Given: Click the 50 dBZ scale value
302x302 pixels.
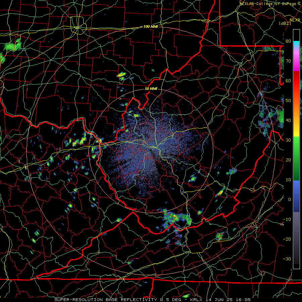Looking at the screenshot, I should pyautogui.click(x=288, y=101).
